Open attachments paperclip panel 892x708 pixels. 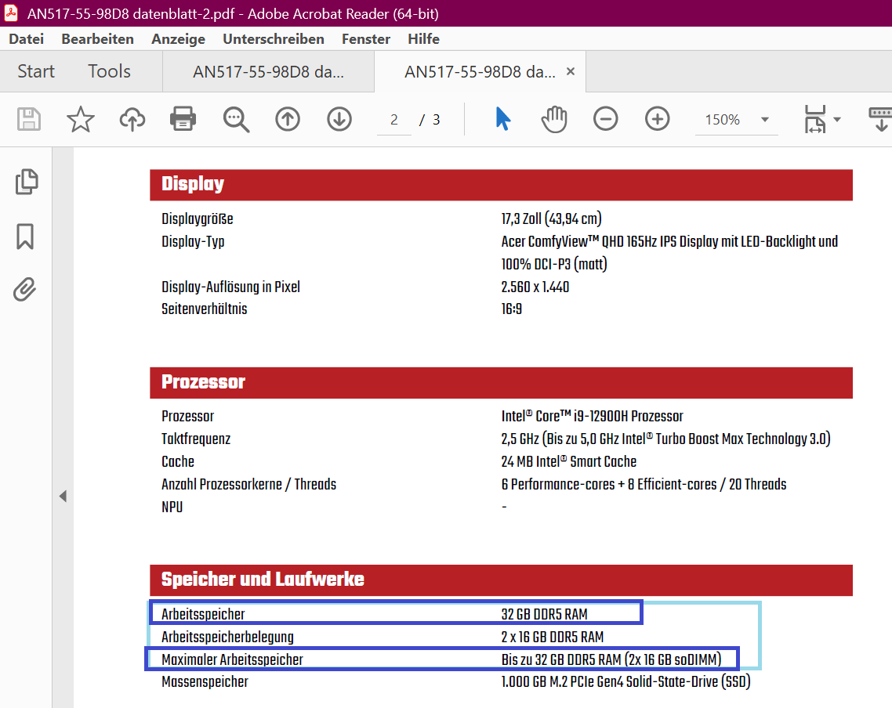click(25, 289)
